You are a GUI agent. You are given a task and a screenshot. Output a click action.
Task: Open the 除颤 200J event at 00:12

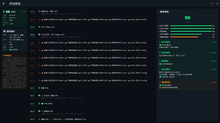[92, 89]
